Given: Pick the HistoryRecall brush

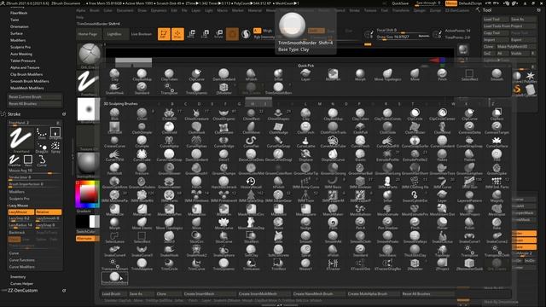Looking at the screenshot, I should [x=251, y=182].
